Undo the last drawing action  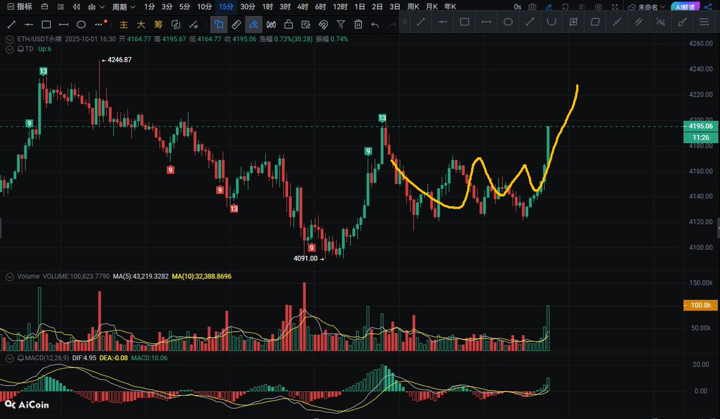click(x=376, y=25)
